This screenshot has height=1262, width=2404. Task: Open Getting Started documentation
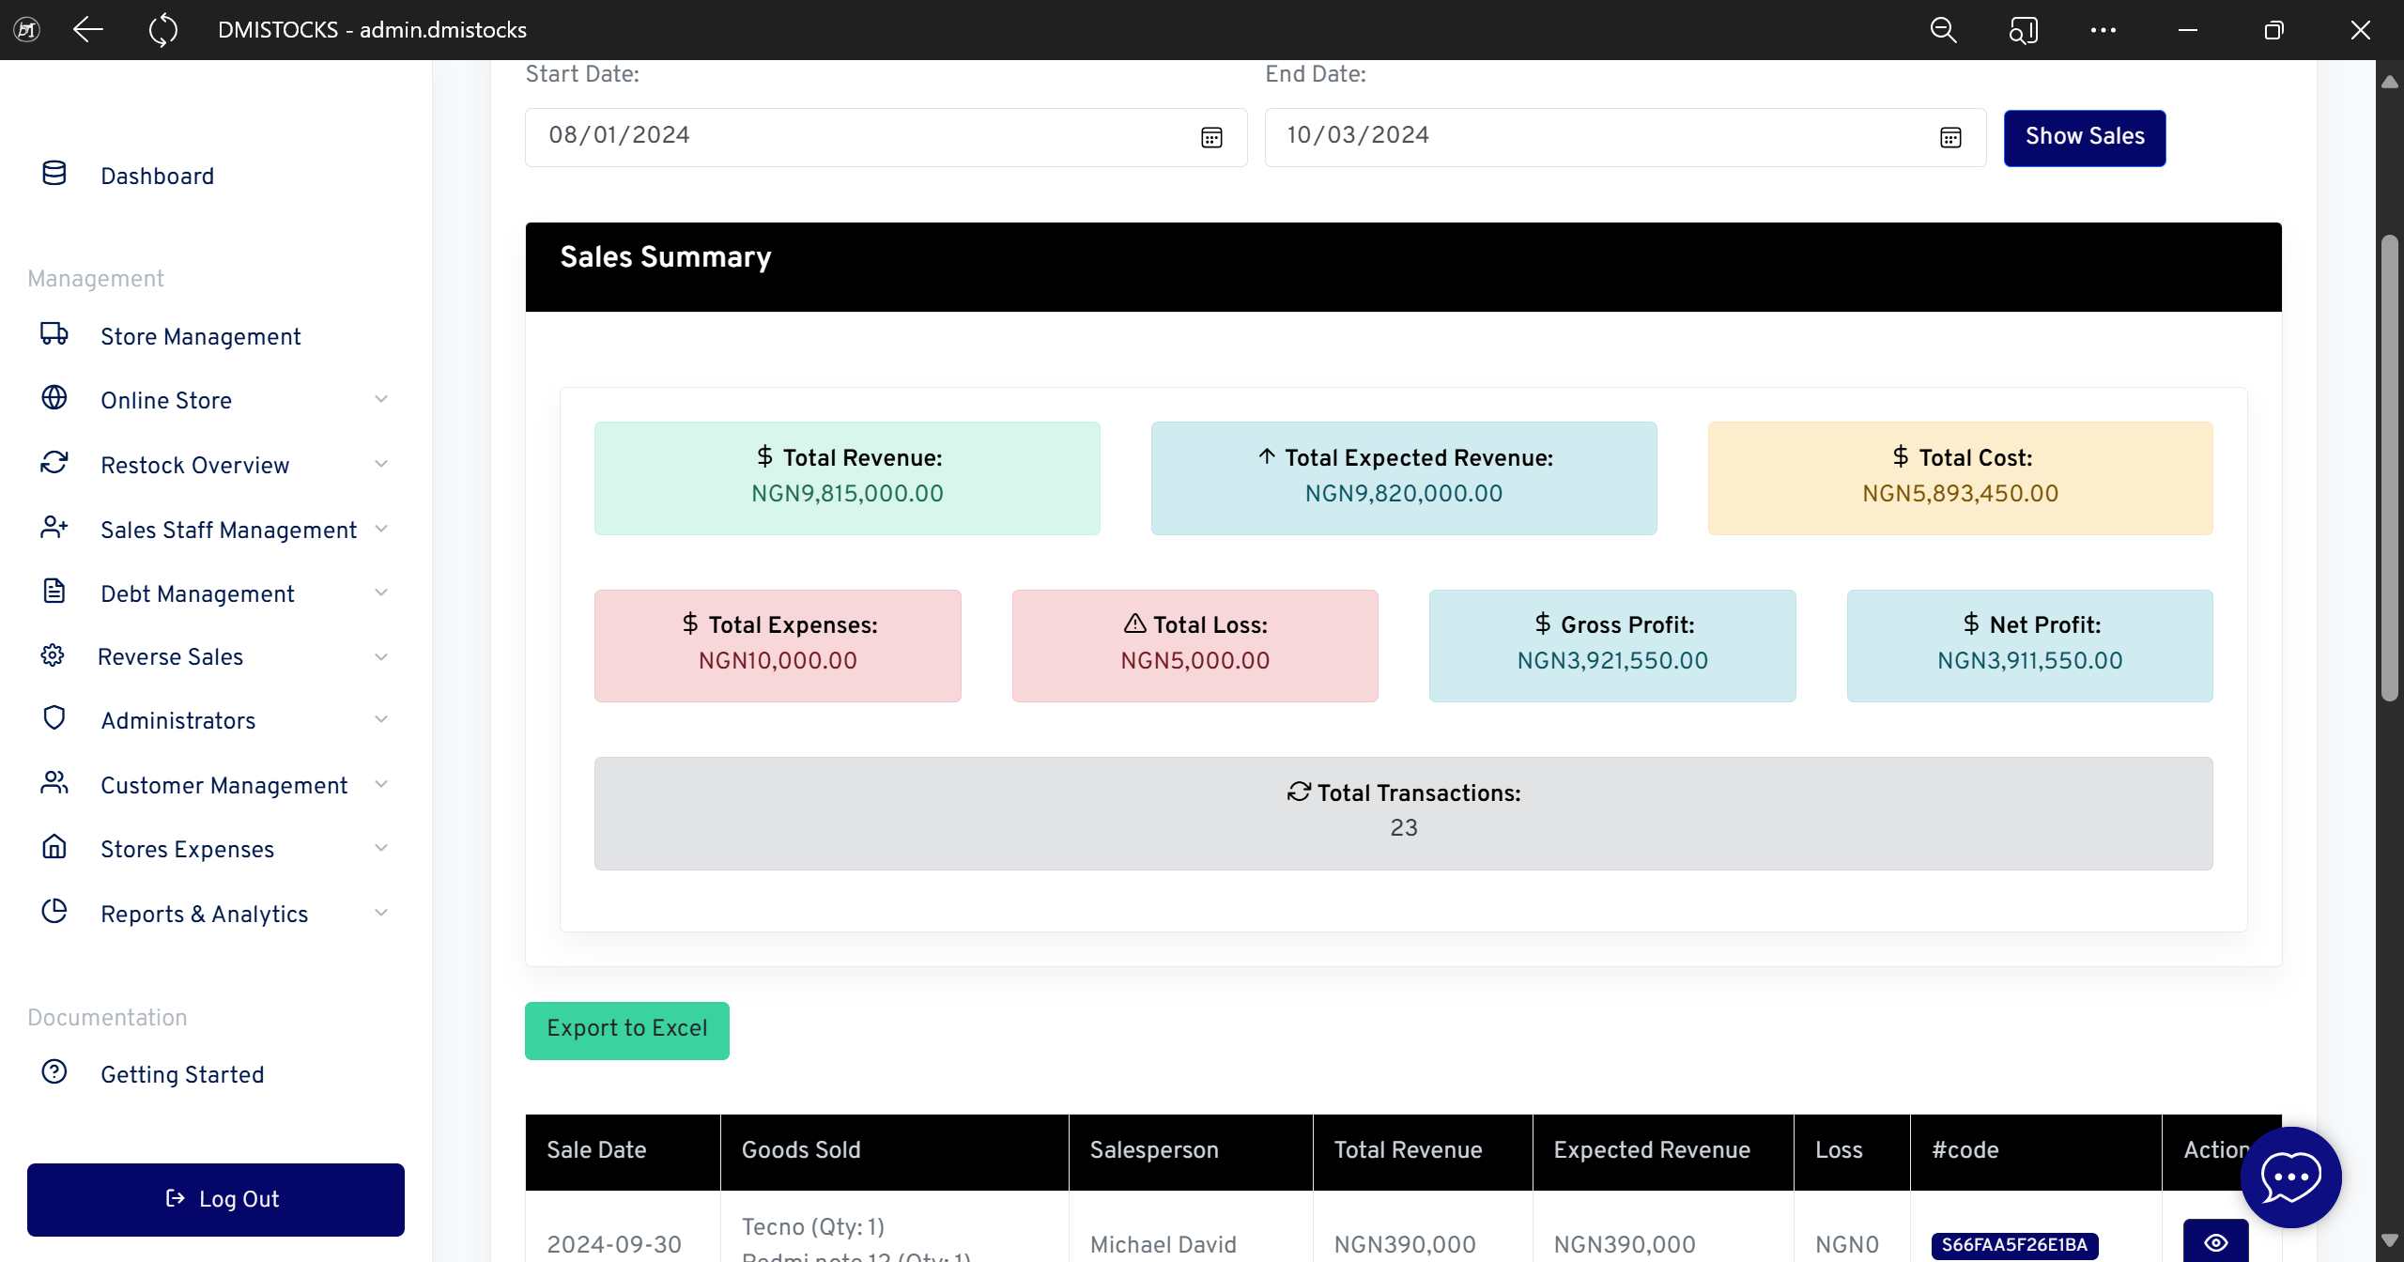point(182,1074)
